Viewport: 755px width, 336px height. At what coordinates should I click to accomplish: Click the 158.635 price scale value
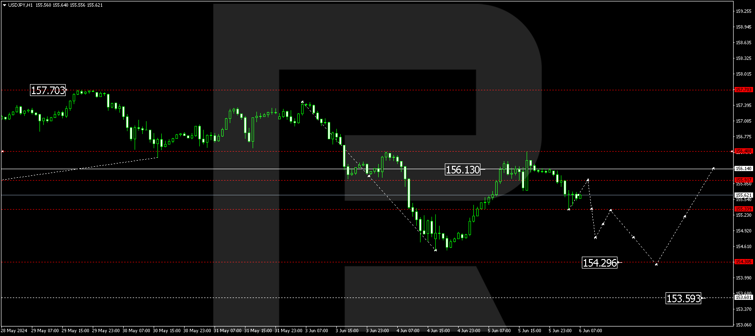pos(744,42)
